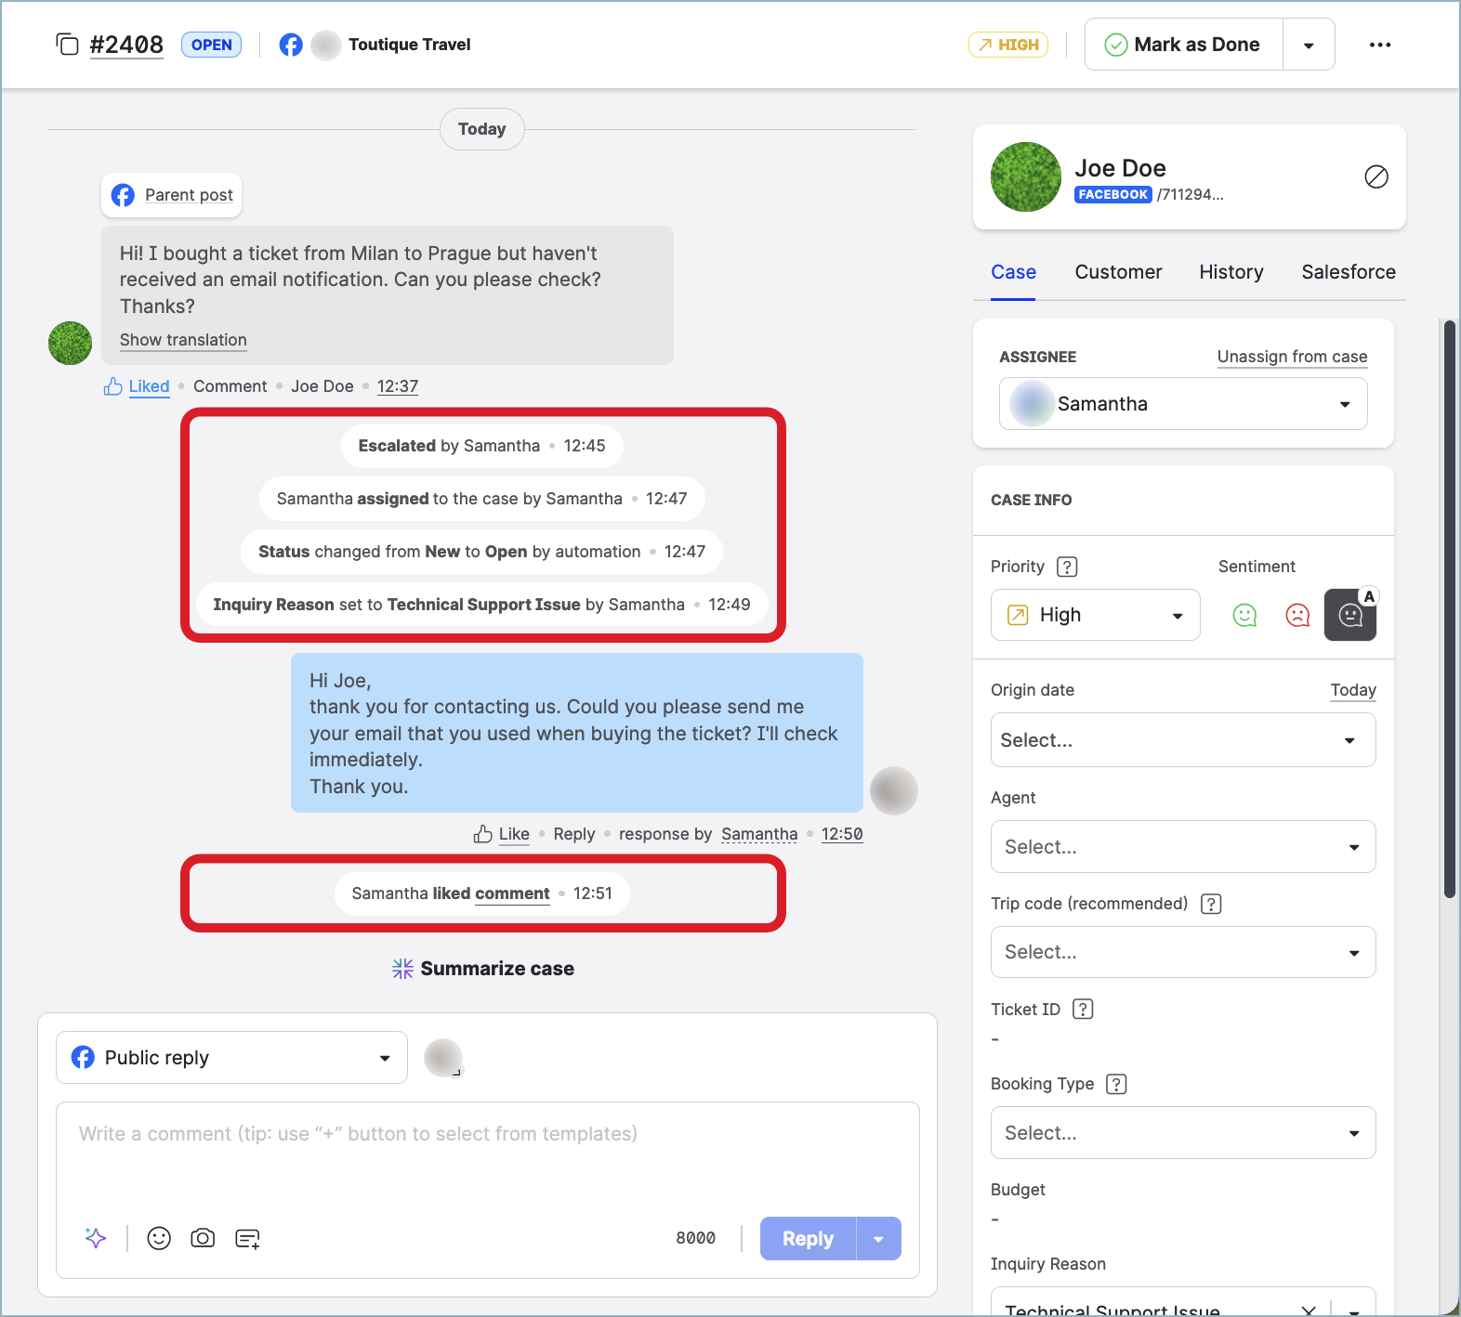
Task: Switch to the Customer tab
Action: [1118, 272]
